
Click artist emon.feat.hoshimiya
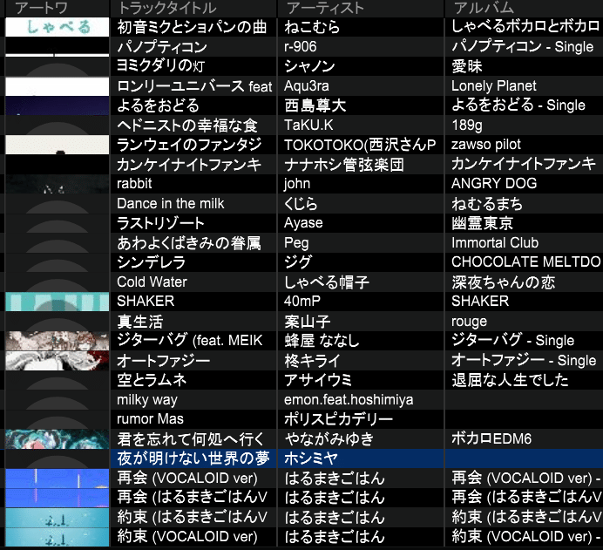tap(349, 400)
